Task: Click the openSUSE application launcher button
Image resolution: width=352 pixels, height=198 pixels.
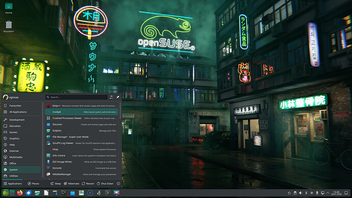Action: point(6,193)
